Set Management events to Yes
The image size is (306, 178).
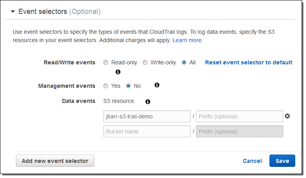click(x=106, y=86)
